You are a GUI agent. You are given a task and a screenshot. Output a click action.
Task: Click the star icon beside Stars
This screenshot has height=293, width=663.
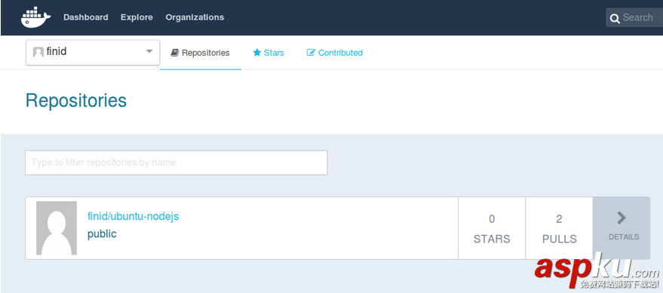click(x=256, y=53)
